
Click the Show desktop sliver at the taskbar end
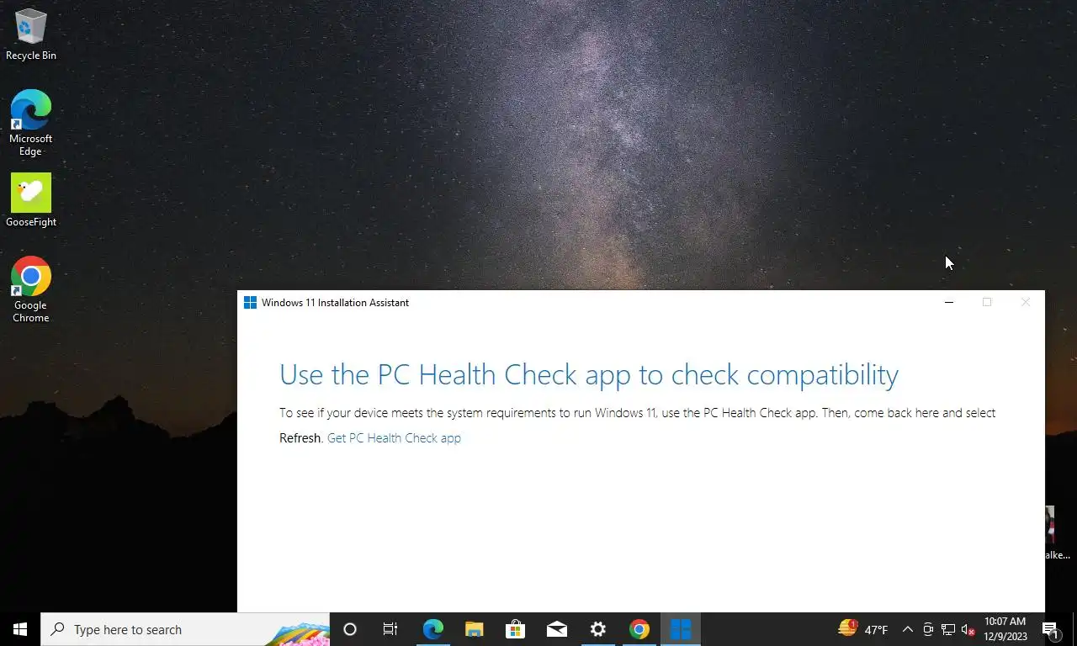pyautogui.click(x=1074, y=629)
